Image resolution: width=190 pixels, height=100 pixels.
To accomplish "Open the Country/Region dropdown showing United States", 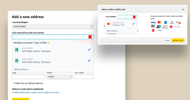I will 53,26.
